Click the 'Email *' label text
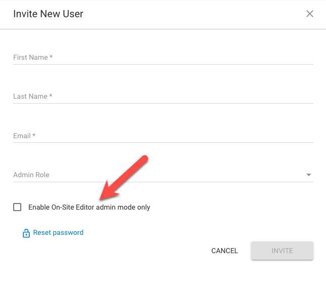326x282 pixels. [x=24, y=136]
